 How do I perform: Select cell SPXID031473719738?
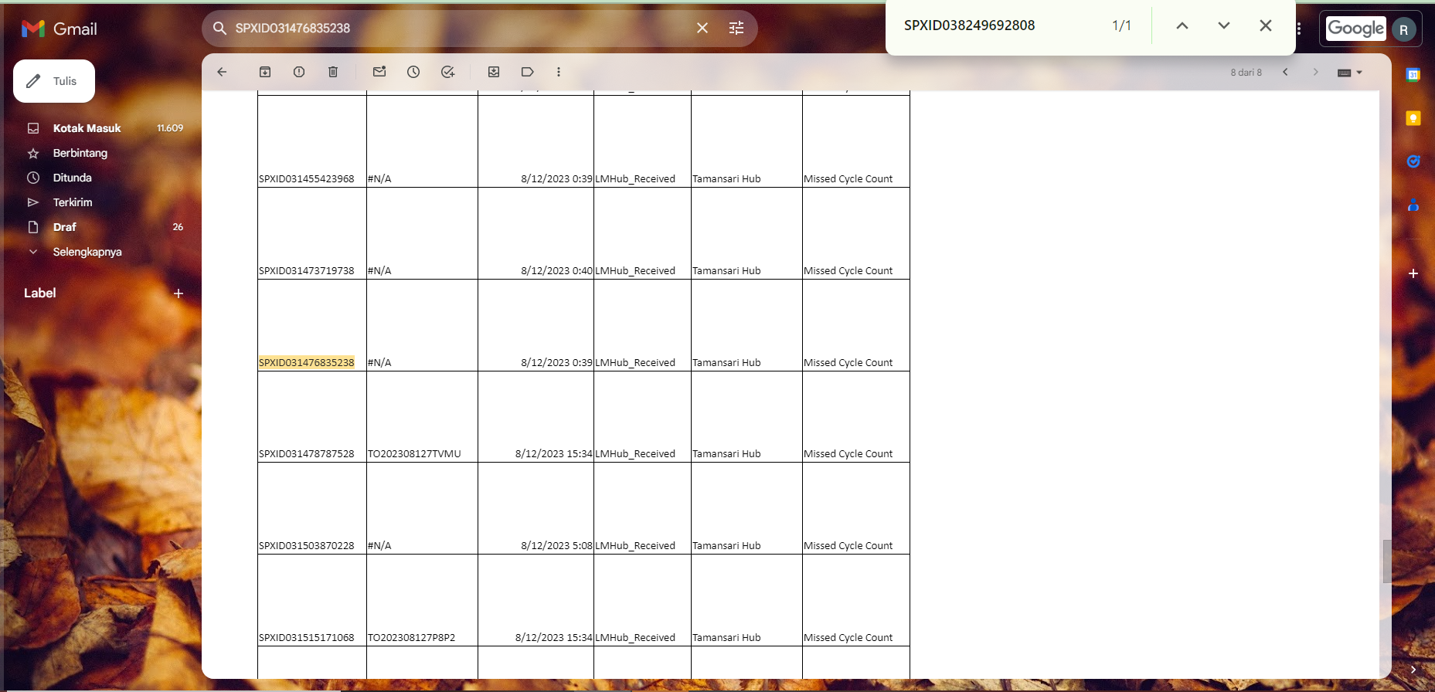click(307, 270)
